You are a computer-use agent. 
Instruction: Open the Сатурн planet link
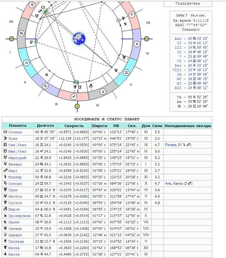(15, 184)
